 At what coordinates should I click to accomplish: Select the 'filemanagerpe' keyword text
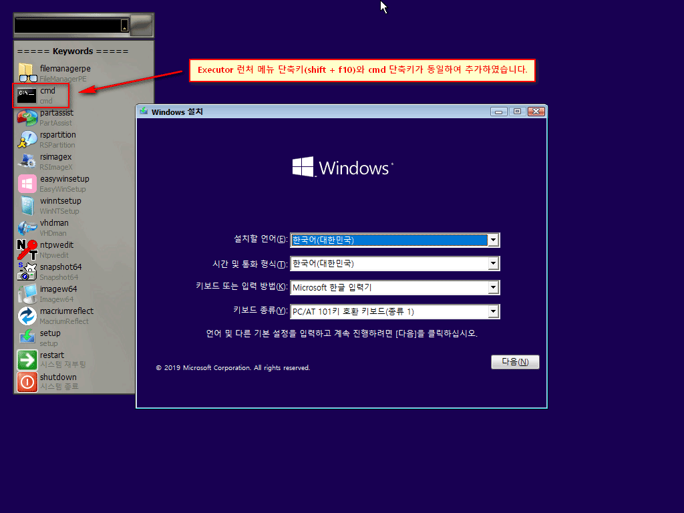click(65, 69)
